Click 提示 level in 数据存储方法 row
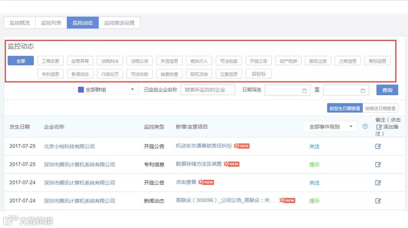 point(314,165)
